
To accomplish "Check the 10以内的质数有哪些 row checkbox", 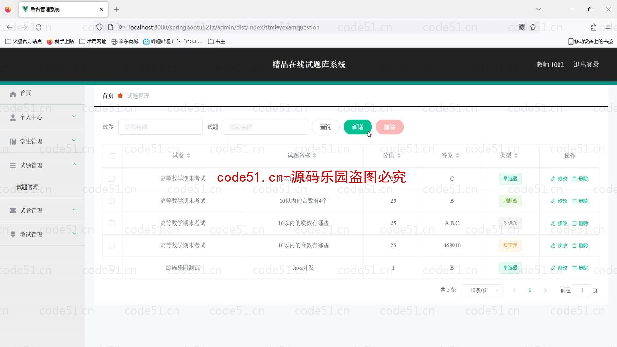I will (112, 223).
